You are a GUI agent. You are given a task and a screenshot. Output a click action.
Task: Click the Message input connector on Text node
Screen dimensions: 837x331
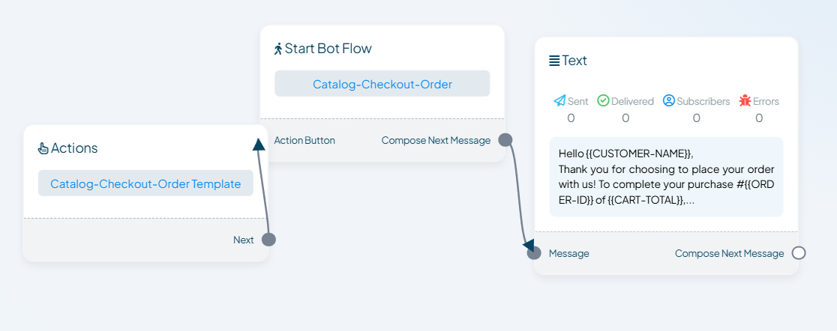[x=534, y=253]
